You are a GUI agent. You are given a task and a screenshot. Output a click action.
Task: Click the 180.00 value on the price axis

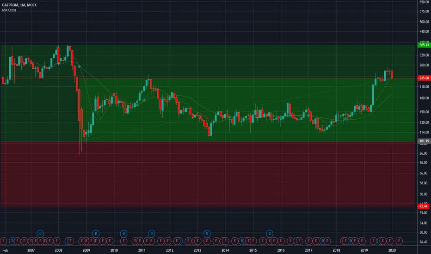pos(424,98)
